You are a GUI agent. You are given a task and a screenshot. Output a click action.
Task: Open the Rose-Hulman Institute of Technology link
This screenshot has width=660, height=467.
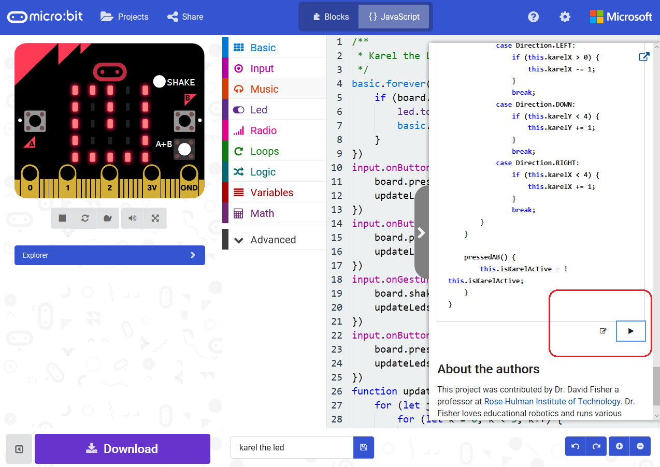pyautogui.click(x=551, y=401)
